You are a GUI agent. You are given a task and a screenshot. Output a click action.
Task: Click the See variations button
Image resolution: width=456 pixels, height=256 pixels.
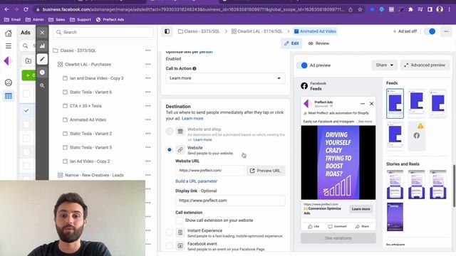(x=338, y=238)
